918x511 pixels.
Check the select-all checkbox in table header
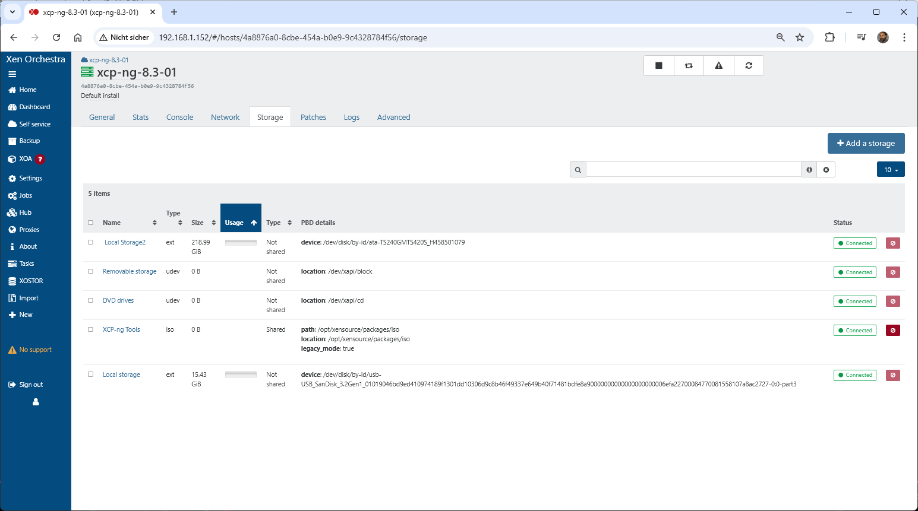point(91,223)
